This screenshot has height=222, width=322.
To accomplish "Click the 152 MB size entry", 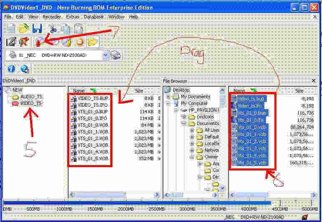I will pyautogui.click(x=145, y=159).
